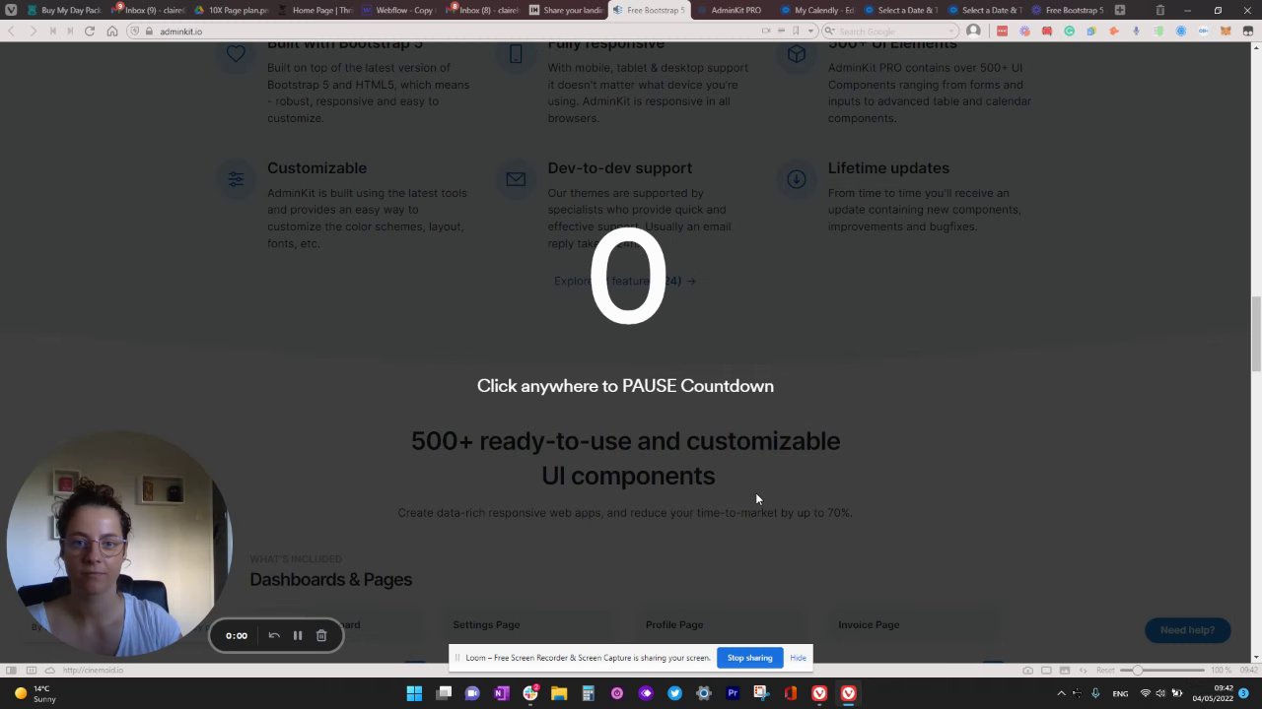Reload the current page
The image size is (1262, 709).
click(90, 32)
